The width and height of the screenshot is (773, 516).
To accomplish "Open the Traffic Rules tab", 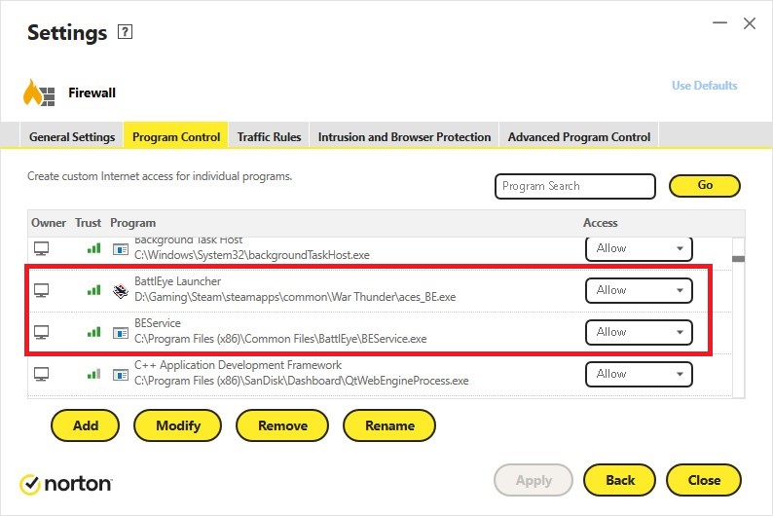I will pos(269,137).
